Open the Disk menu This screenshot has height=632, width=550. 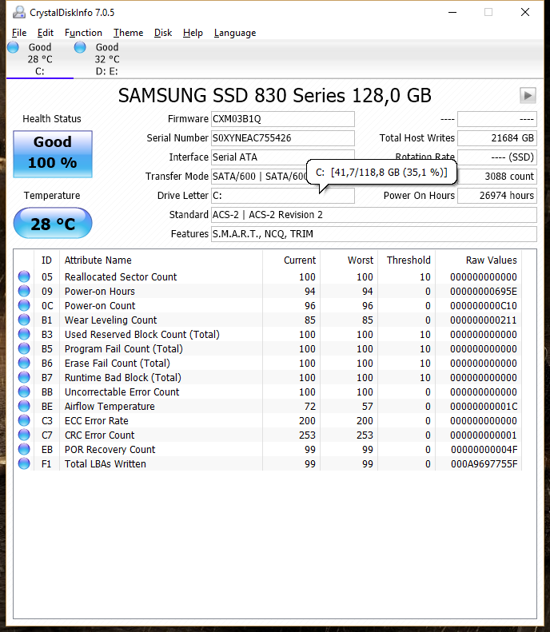pos(163,33)
